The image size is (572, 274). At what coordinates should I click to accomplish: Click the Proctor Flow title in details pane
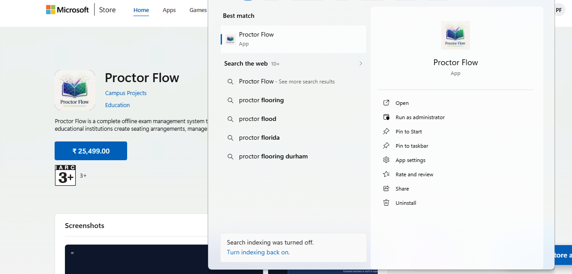pos(456,62)
